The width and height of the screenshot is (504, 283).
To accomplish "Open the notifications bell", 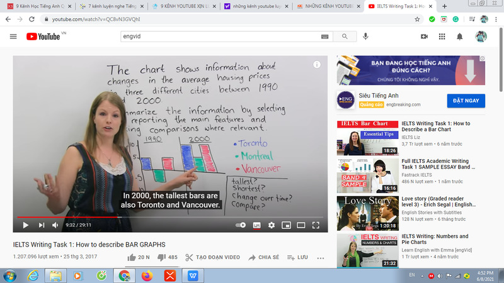I will (460, 36).
